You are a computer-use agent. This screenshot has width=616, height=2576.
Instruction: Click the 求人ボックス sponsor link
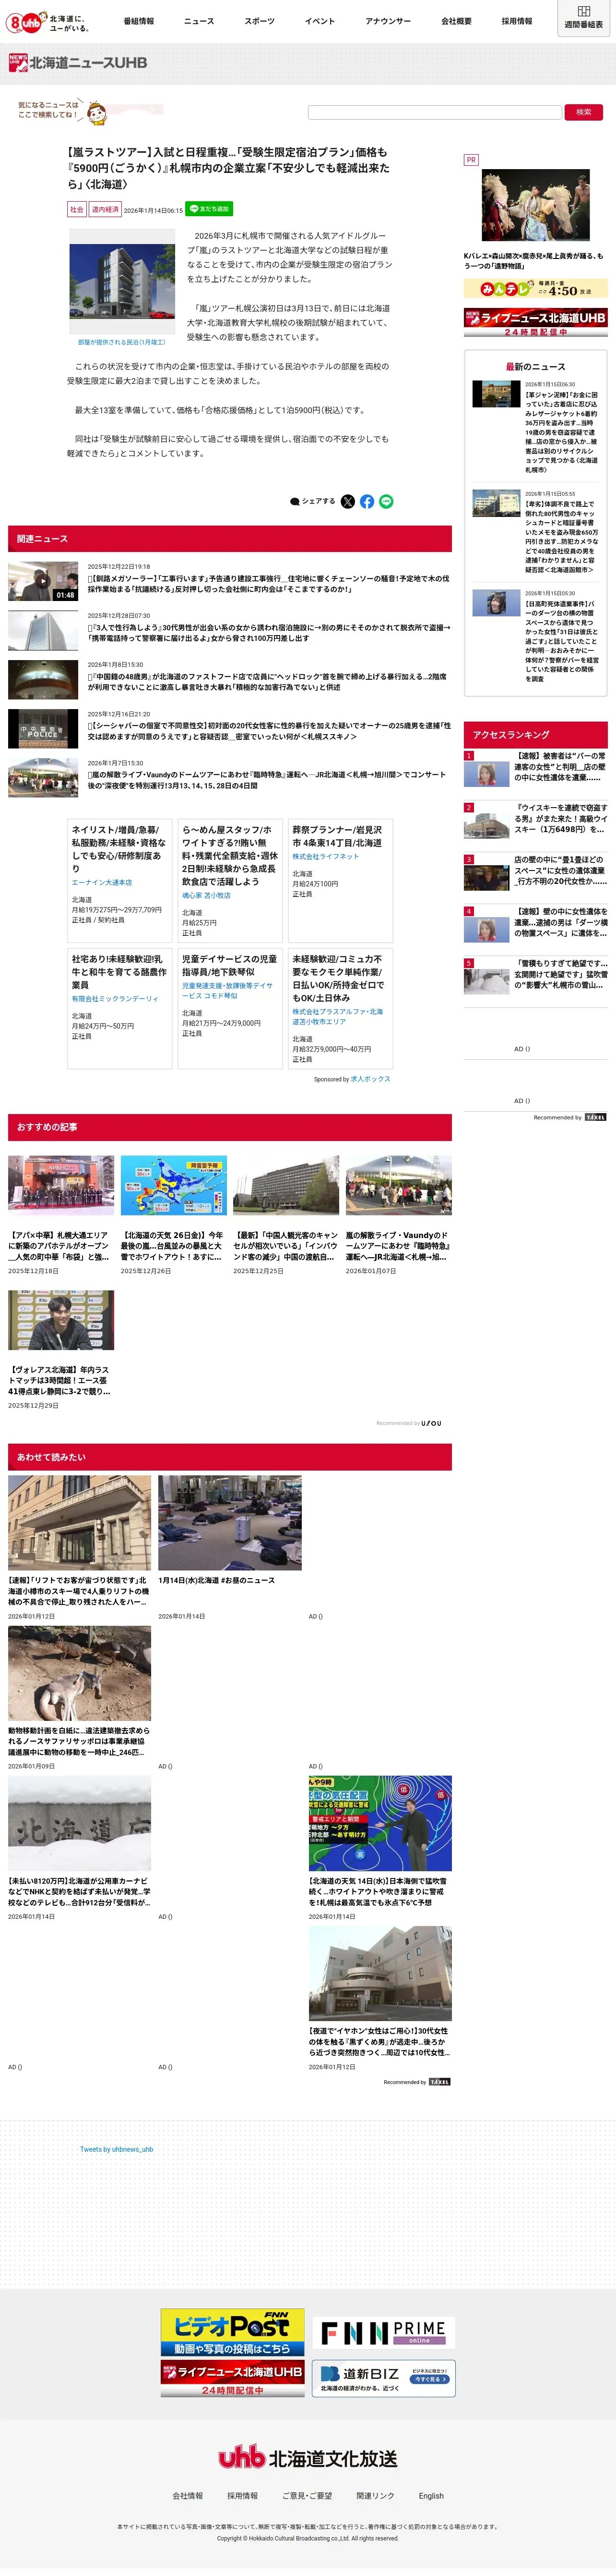pyautogui.click(x=370, y=1079)
